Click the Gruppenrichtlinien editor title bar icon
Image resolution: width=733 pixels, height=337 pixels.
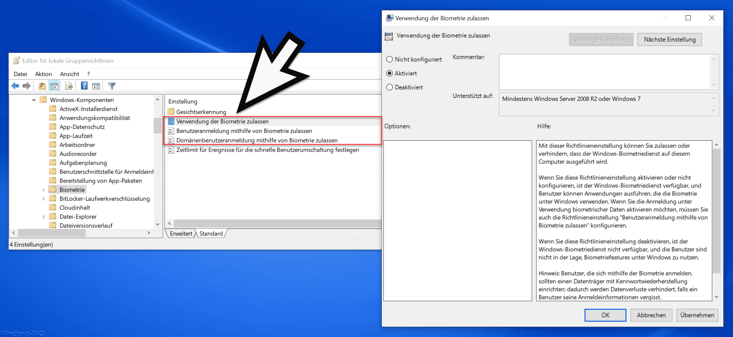coord(16,60)
